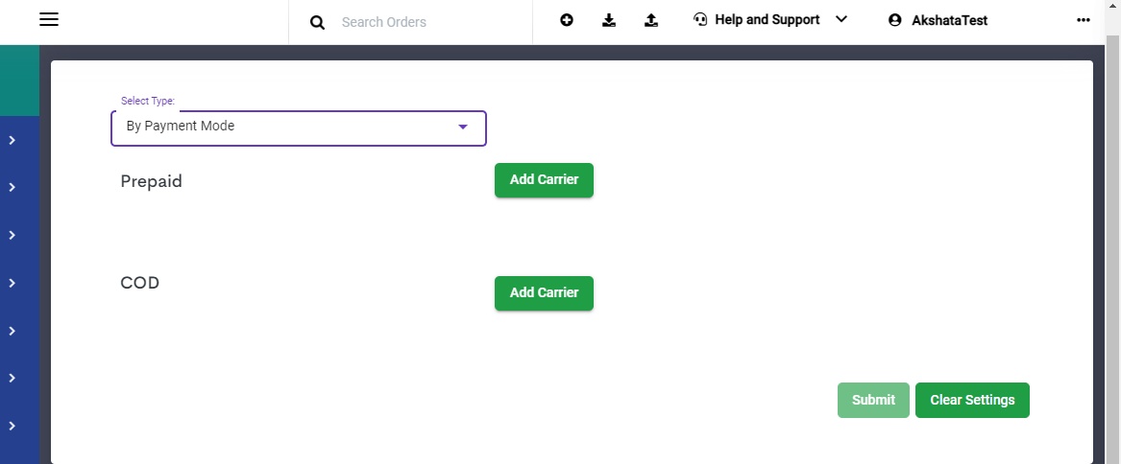Viewport: 1121px width, 464px height.
Task: Click the AkshataTest user avatar icon
Action: pos(895,21)
